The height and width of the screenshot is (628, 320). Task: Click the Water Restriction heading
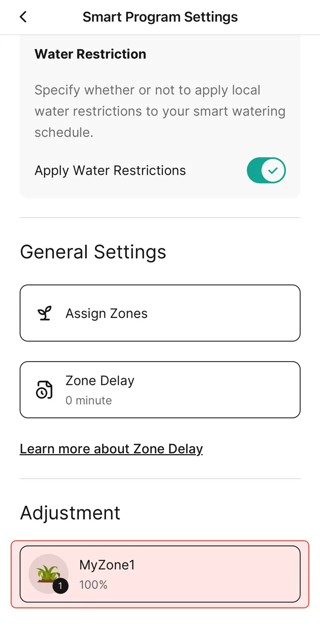click(x=90, y=54)
